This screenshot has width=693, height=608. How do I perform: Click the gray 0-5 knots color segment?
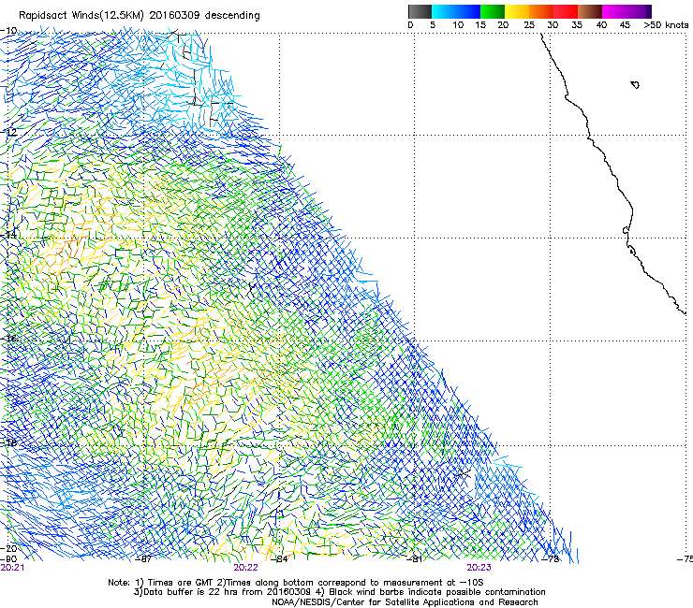coord(420,11)
